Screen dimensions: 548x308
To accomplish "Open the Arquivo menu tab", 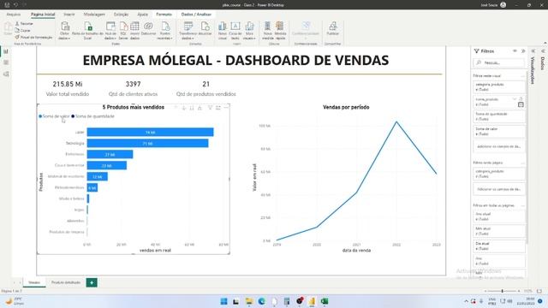I will 14,15.
